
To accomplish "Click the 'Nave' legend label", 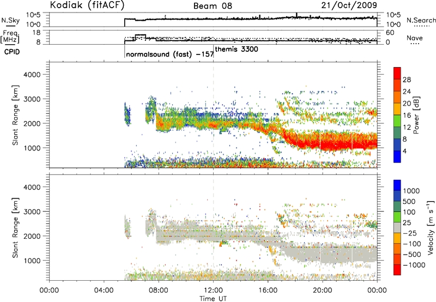I will point(414,38).
